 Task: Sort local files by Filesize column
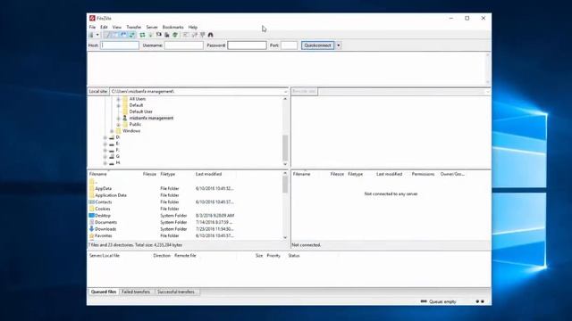pyautogui.click(x=150, y=174)
